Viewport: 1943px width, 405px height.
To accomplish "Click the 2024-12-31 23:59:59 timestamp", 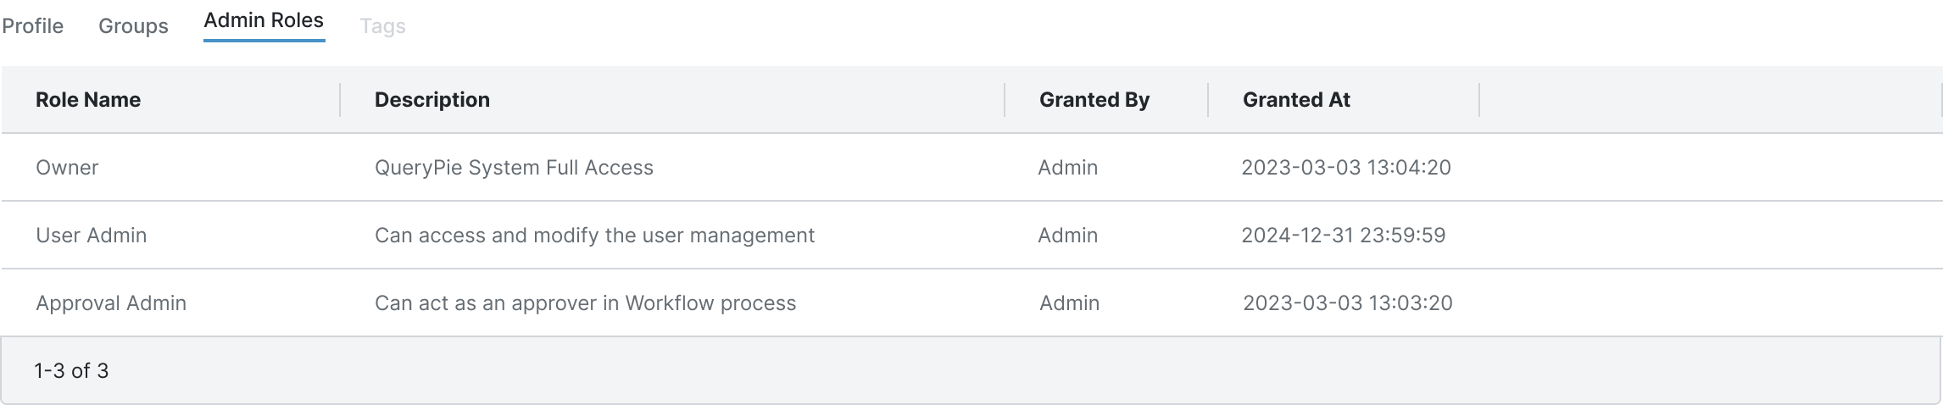I will click(x=1344, y=236).
